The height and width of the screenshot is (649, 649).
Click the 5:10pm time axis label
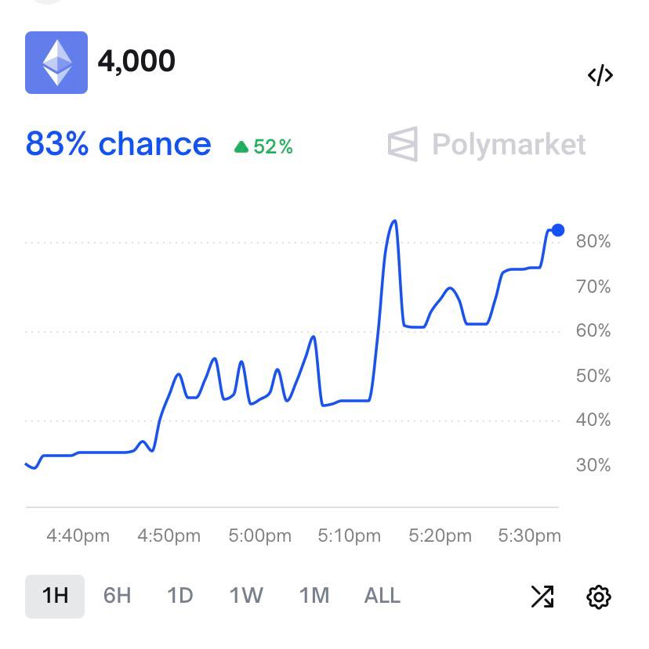click(349, 536)
